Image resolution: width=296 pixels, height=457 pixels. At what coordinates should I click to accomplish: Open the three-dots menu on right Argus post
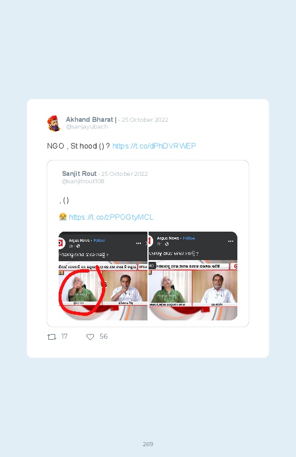(x=231, y=241)
